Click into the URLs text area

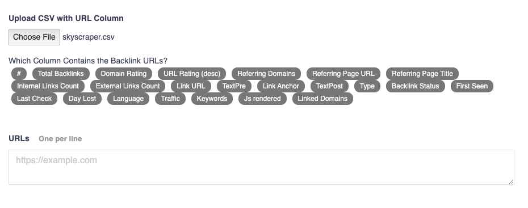(261, 167)
